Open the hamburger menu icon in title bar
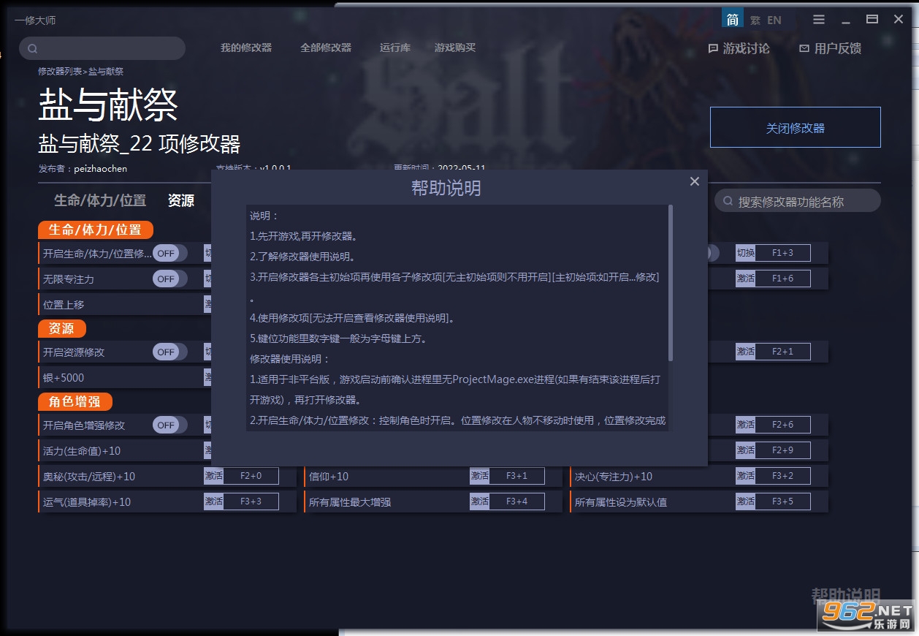 [x=819, y=20]
